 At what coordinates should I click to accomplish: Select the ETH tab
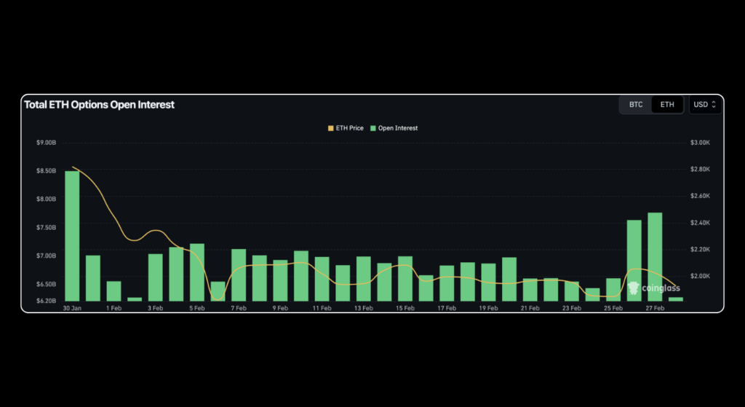667,105
